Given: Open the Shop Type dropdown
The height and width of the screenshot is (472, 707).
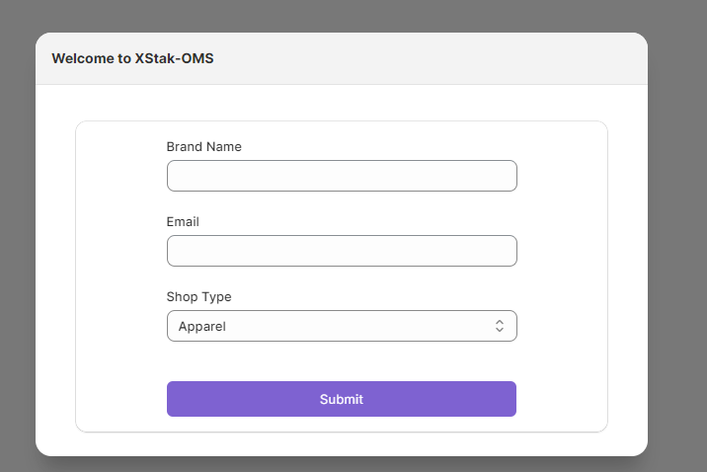Looking at the screenshot, I should point(342,326).
